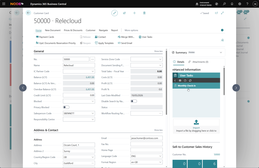Click the Contact action
259x168 pixels.
[100, 37]
